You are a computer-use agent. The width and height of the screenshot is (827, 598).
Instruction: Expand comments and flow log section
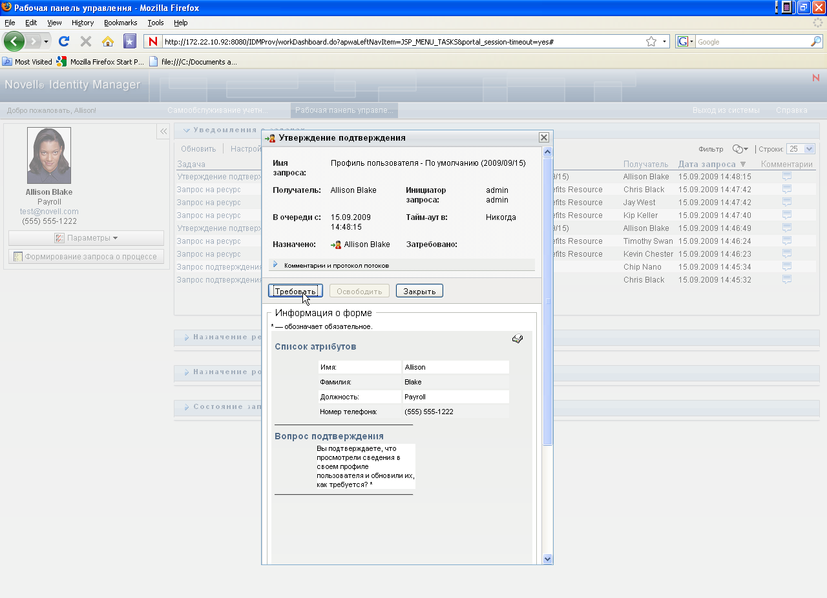pyautogui.click(x=275, y=264)
